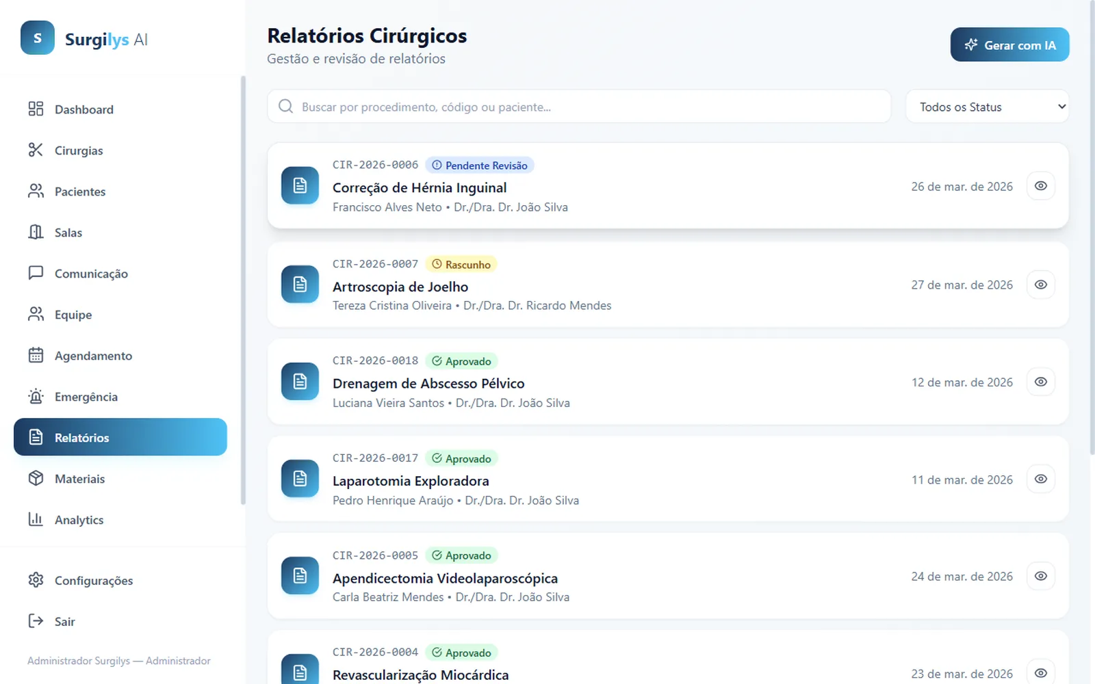This screenshot has height=684, width=1095.
Task: Open the Materiais sidebar link
Action: coord(120,478)
